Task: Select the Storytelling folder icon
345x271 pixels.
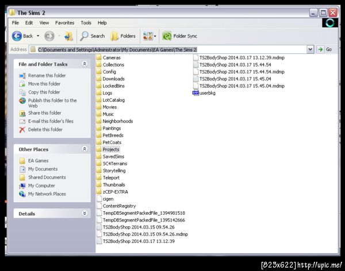Action: [x=99, y=171]
